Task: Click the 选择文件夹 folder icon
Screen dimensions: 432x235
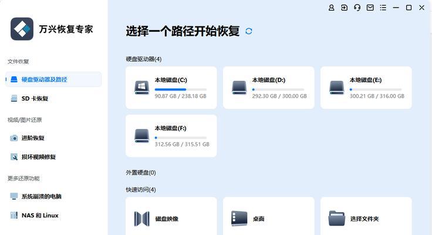Action: click(x=337, y=219)
